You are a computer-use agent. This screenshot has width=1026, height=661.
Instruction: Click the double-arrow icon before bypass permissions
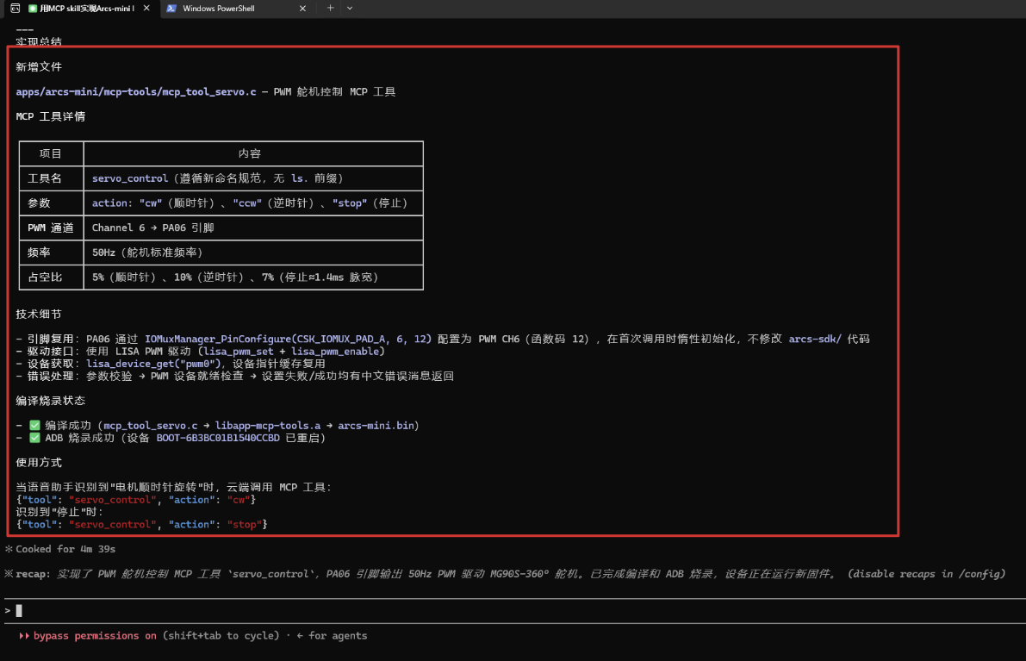pos(24,635)
